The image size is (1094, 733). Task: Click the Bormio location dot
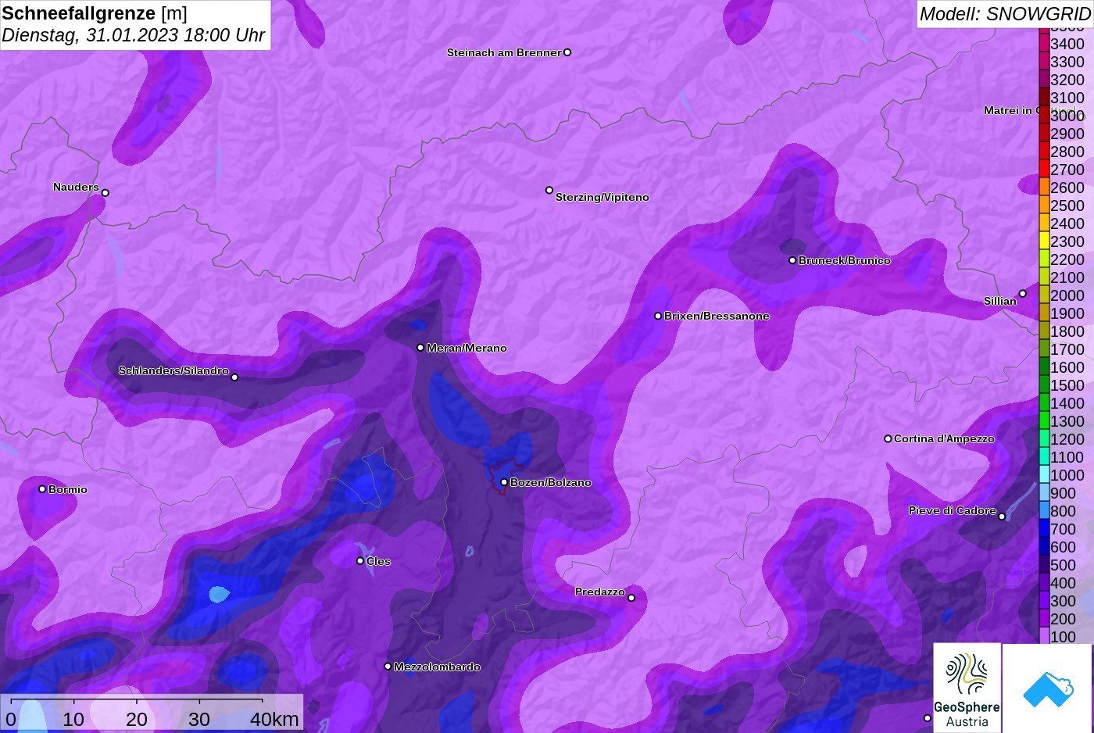pyautogui.click(x=42, y=489)
